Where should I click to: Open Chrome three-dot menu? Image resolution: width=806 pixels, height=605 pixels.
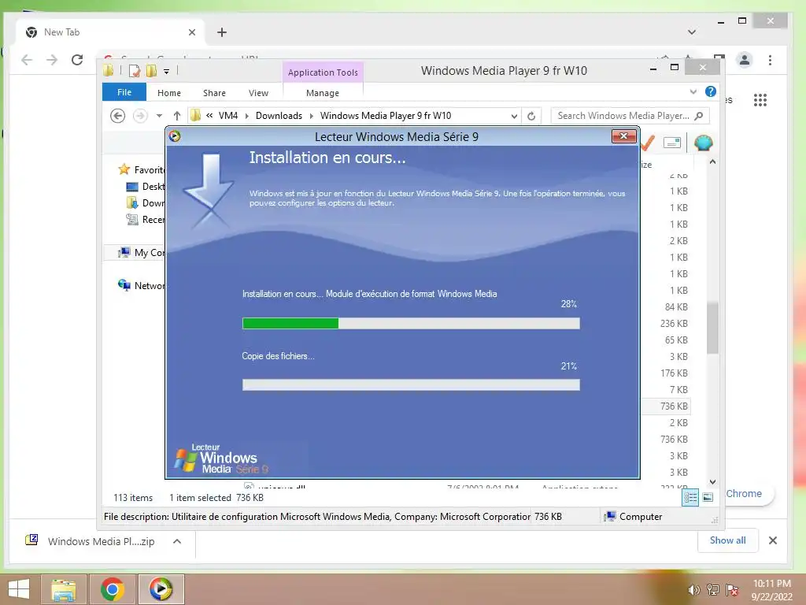point(770,60)
